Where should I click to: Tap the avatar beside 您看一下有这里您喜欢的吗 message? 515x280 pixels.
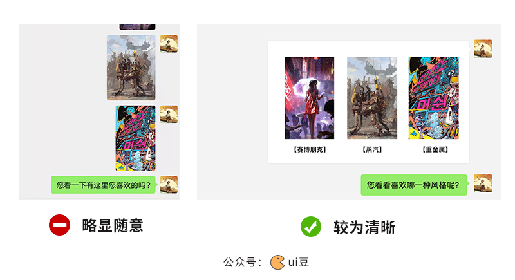169,185
